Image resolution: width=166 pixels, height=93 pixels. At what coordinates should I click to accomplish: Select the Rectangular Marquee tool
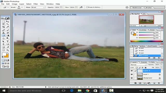click(3, 22)
